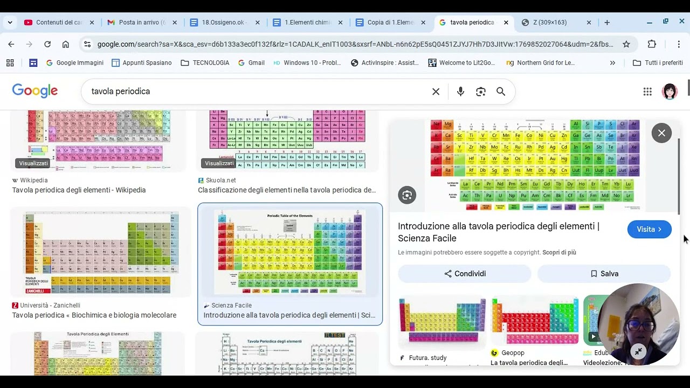Open La tavola periodica degli... Geopop link
Screen dimensions: 690x388
[529, 363]
